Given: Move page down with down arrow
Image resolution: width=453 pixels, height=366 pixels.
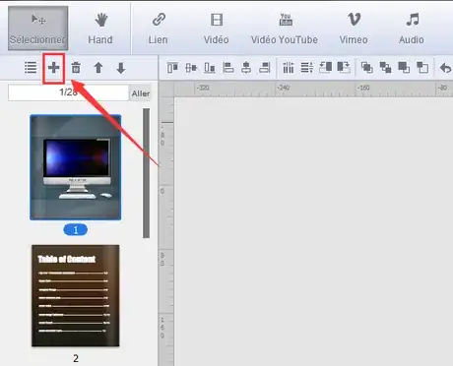Looking at the screenshot, I should (x=121, y=68).
